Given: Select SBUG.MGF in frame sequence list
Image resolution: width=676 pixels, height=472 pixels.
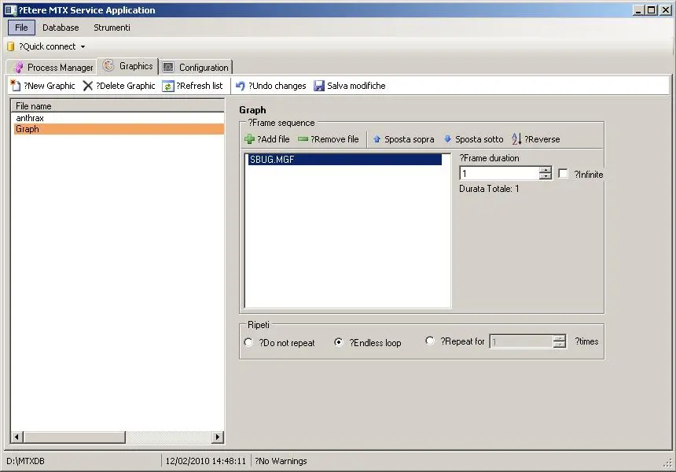Looking at the screenshot, I should point(345,160).
